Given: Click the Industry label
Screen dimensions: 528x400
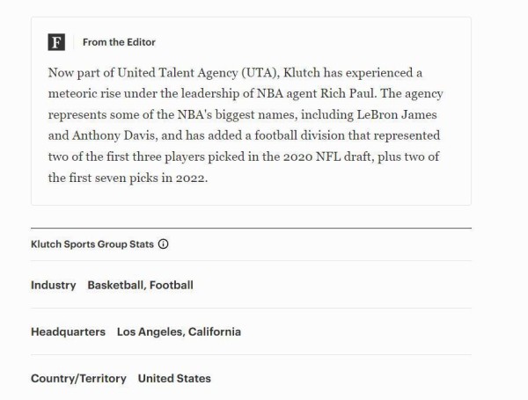Looking at the screenshot, I should pyautogui.click(x=53, y=285).
